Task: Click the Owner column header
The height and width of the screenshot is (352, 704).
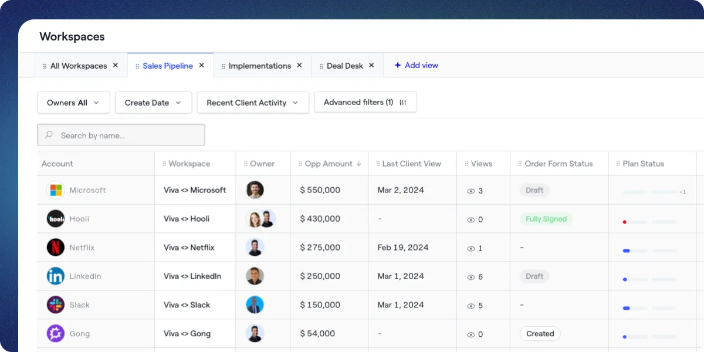Action: pyautogui.click(x=262, y=164)
